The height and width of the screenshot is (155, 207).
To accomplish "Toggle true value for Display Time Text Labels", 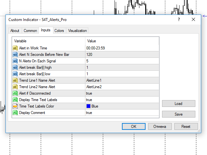I will click(122, 100).
